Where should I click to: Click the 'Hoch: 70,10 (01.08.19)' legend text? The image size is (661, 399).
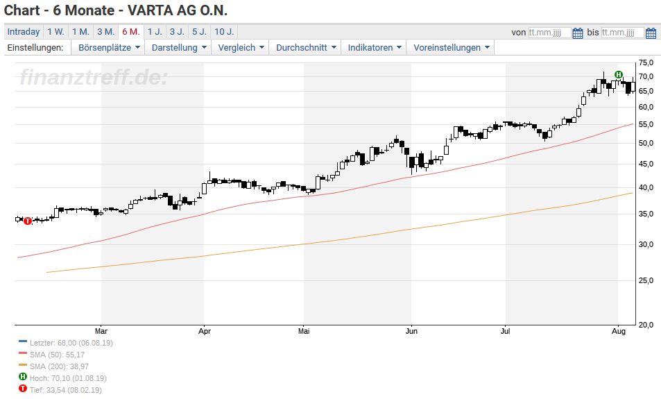pos(68,378)
